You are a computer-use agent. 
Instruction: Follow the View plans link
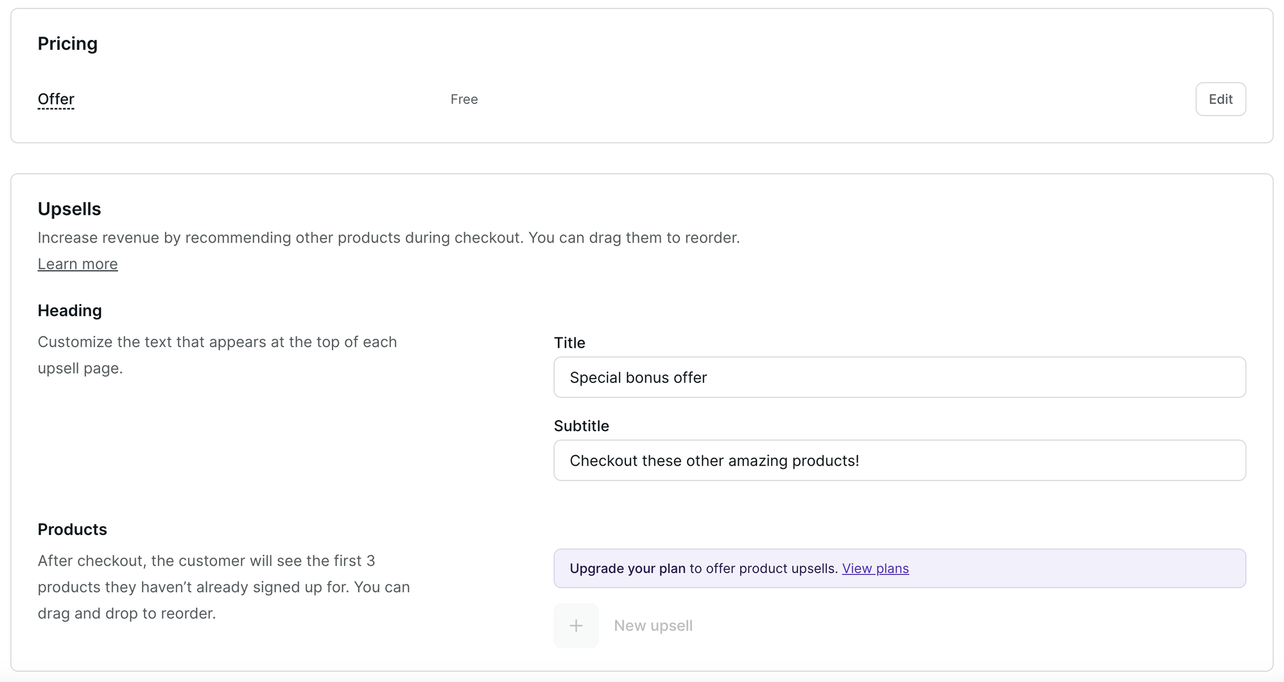(x=875, y=568)
